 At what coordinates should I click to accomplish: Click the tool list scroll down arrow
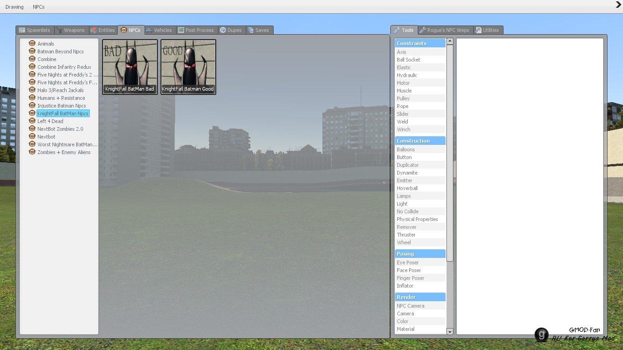click(450, 332)
